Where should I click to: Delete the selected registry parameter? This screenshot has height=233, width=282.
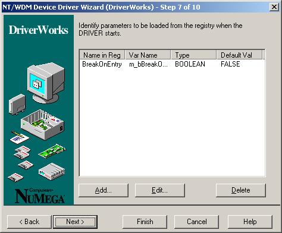241,190
